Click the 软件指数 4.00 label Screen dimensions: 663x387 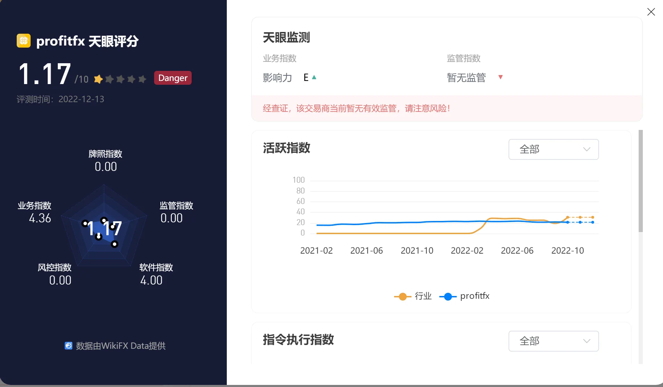point(156,274)
